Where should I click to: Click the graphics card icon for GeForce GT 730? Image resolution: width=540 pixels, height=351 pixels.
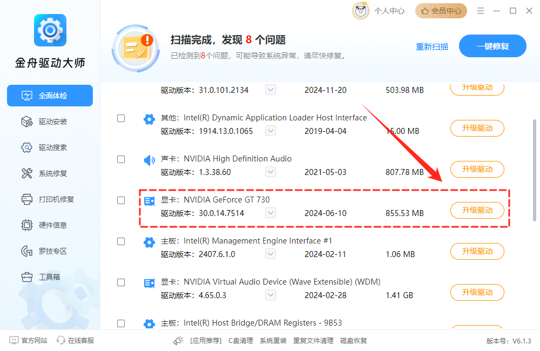149,201
